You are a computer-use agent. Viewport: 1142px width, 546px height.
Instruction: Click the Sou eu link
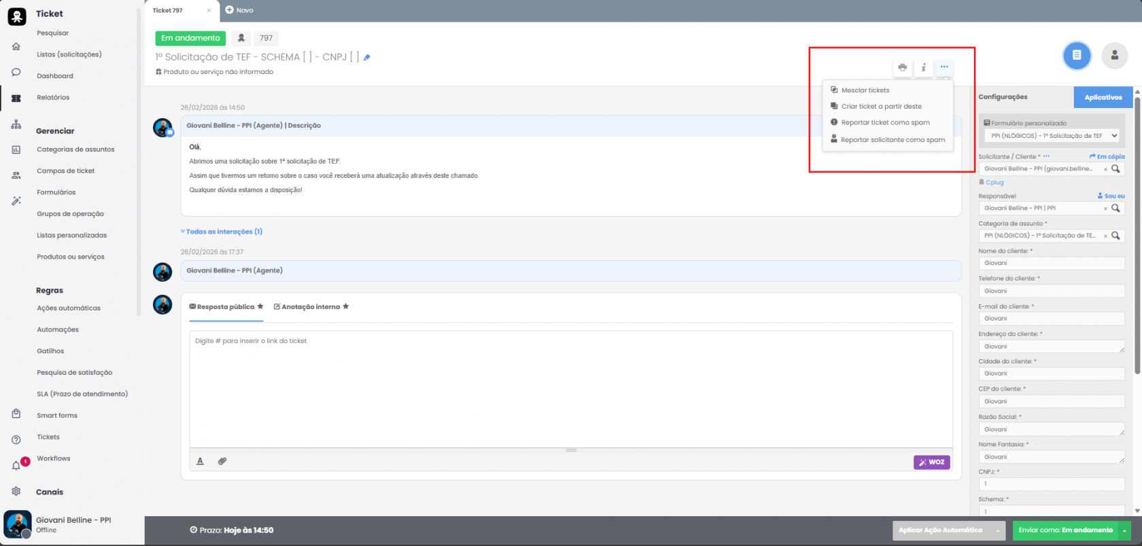tap(1111, 196)
